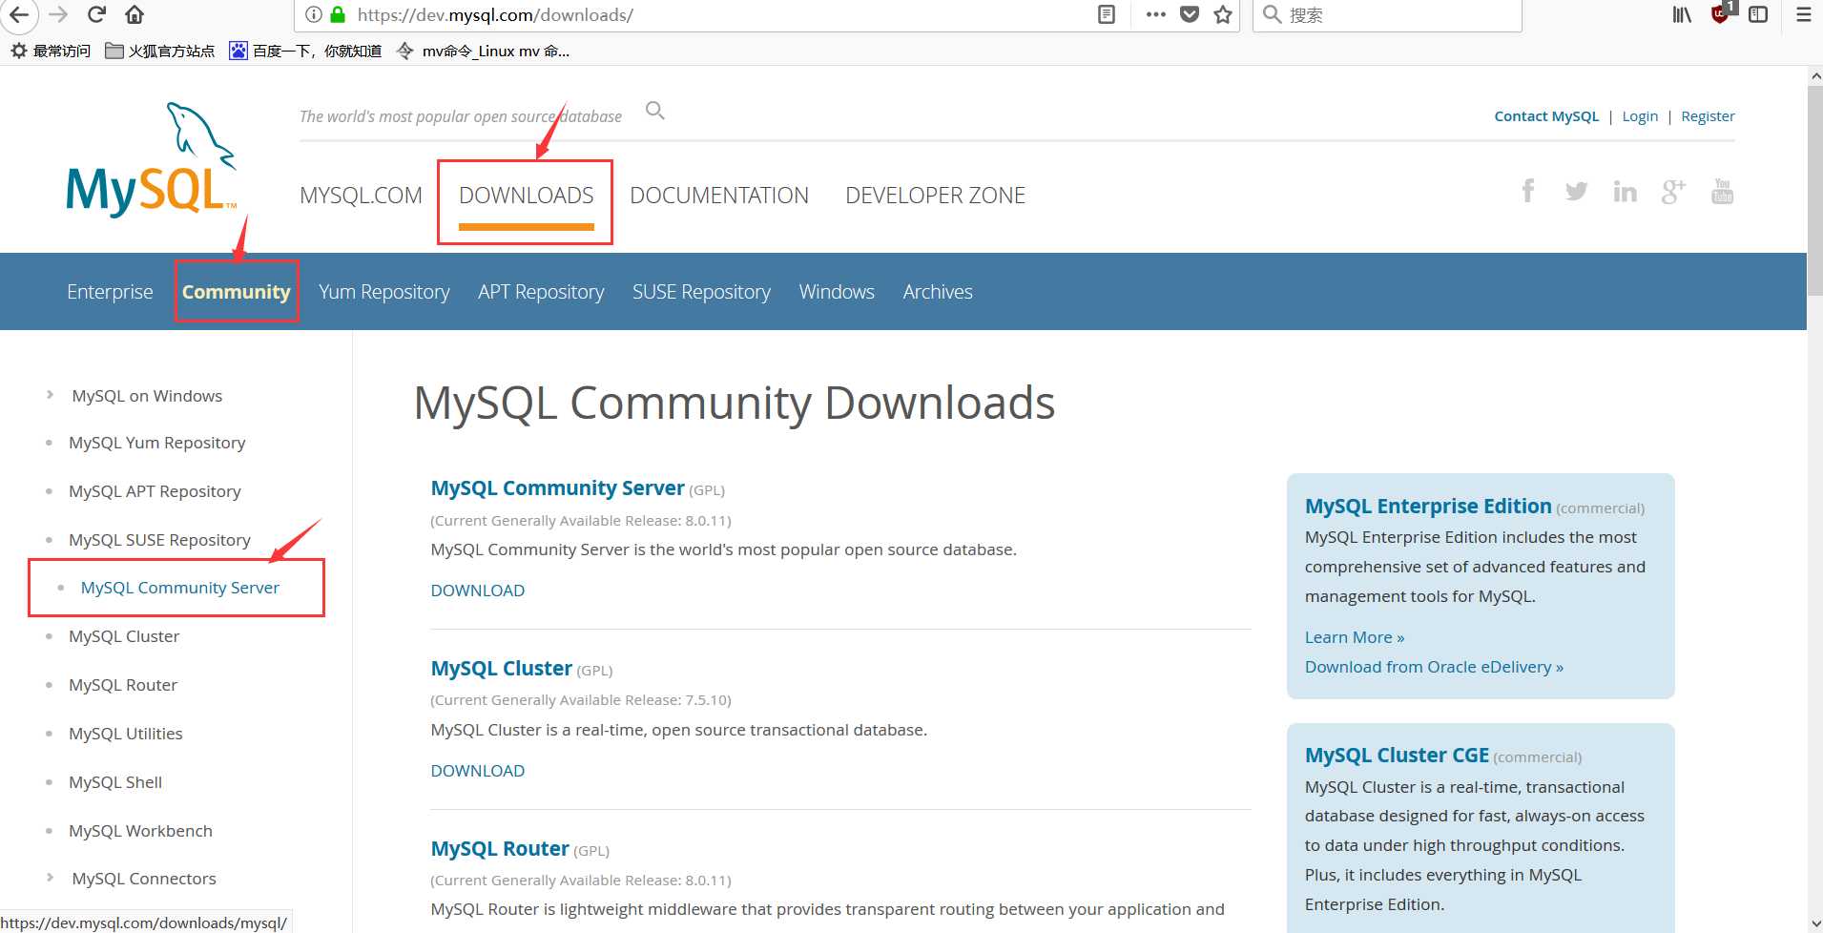
Task: Click the MySQL Cluster heading link
Action: pos(502,669)
